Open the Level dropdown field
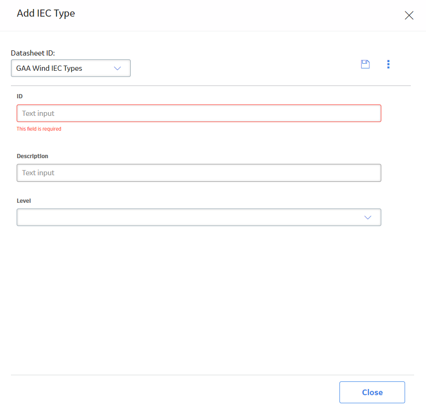The width and height of the screenshot is (426, 408). click(199, 218)
